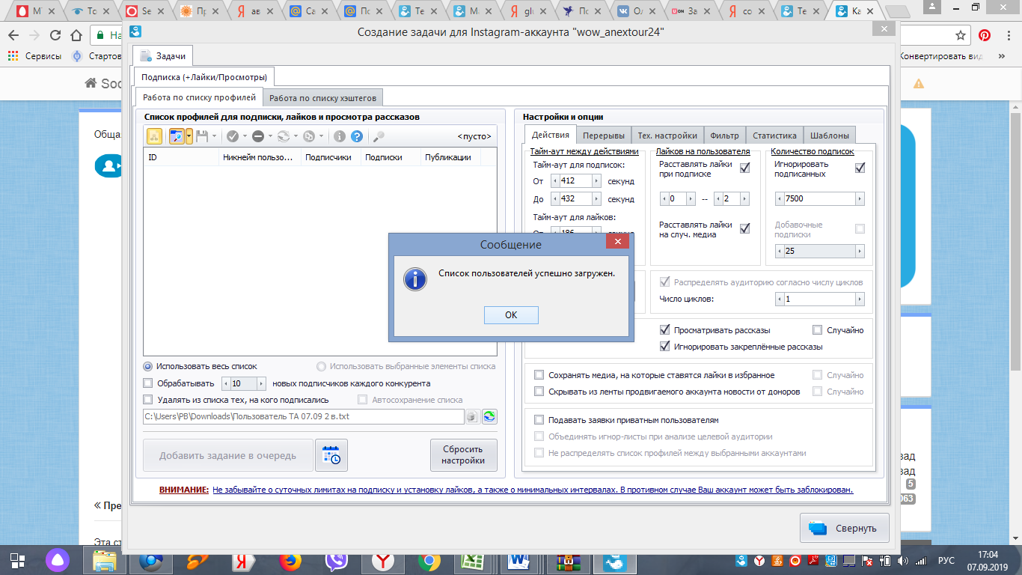Open dropdown arrow next to the save icon
This screenshot has width=1022, height=575.
(214, 136)
